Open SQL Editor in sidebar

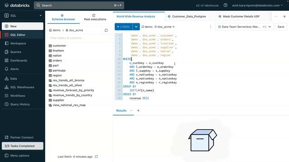(x=23, y=35)
